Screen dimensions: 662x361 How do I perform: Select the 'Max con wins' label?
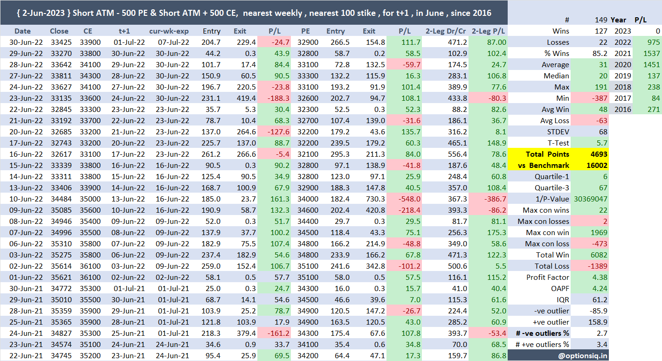(x=546, y=210)
